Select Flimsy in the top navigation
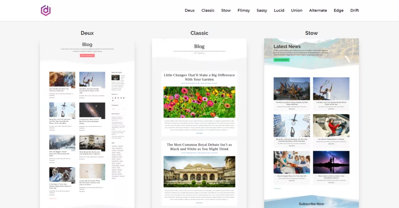 coord(243,11)
